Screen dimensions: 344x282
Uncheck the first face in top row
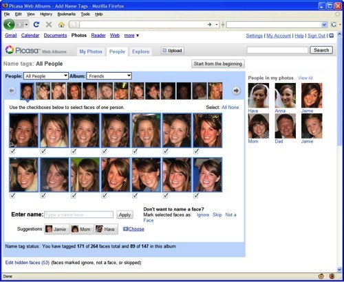(12, 152)
